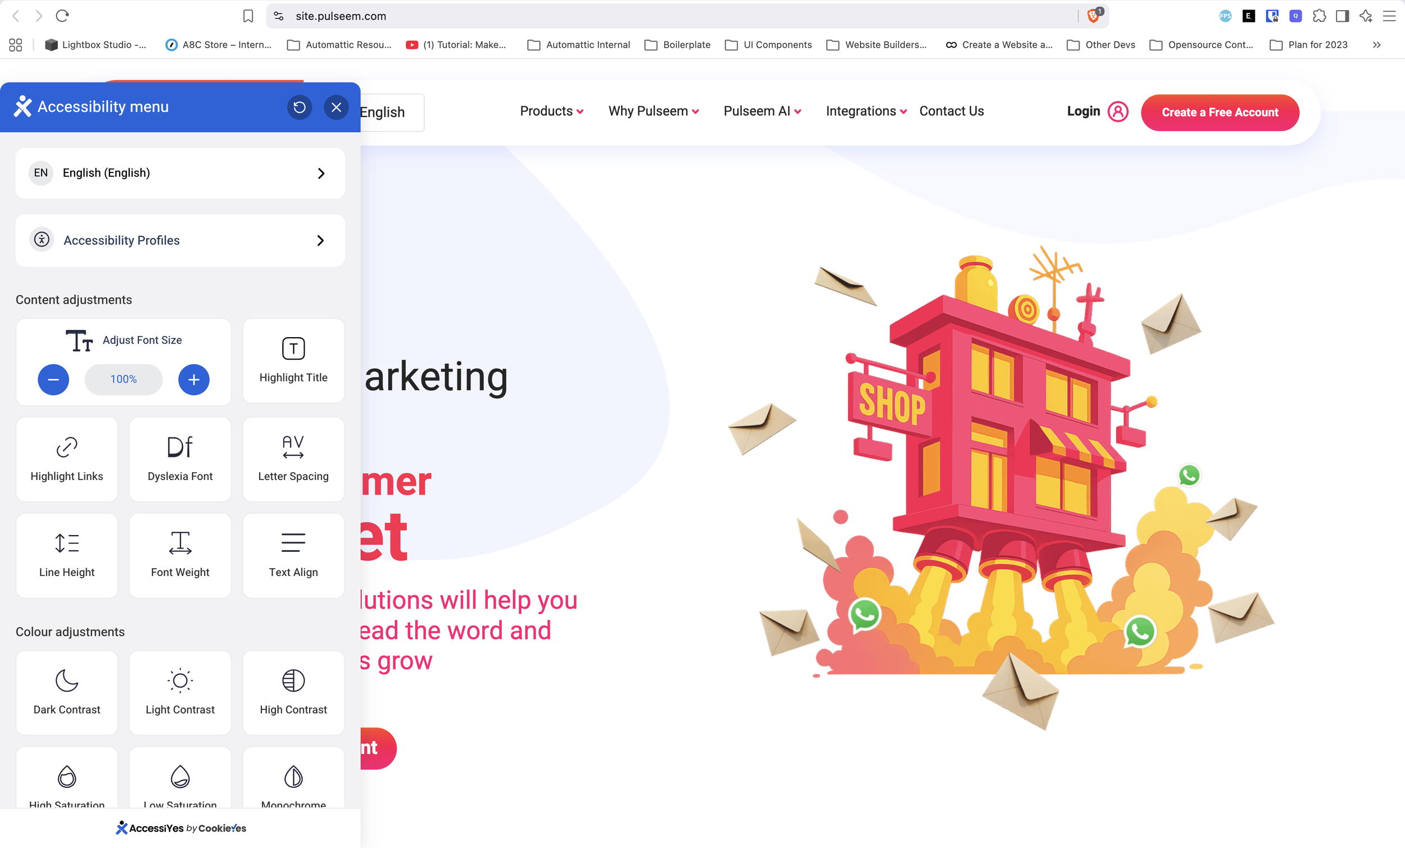This screenshot has height=848, width=1405.
Task: Click the AccessiYes by CookieYes branding link
Action: click(182, 828)
